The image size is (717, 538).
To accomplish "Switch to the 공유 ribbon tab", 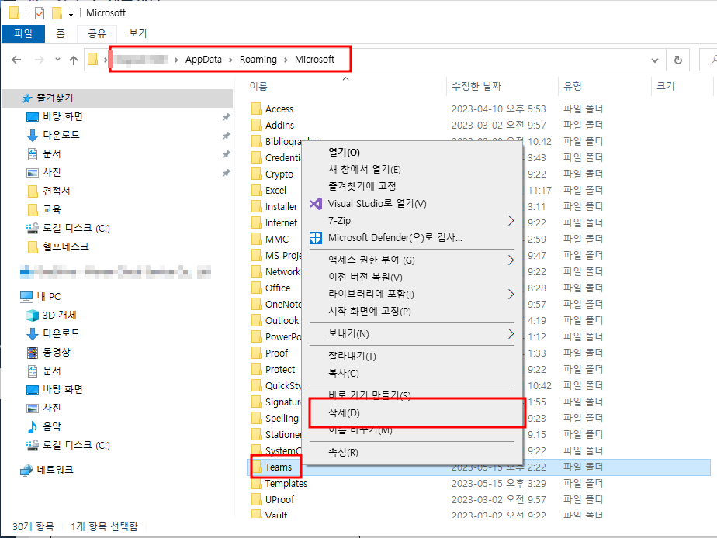I will tap(97, 33).
